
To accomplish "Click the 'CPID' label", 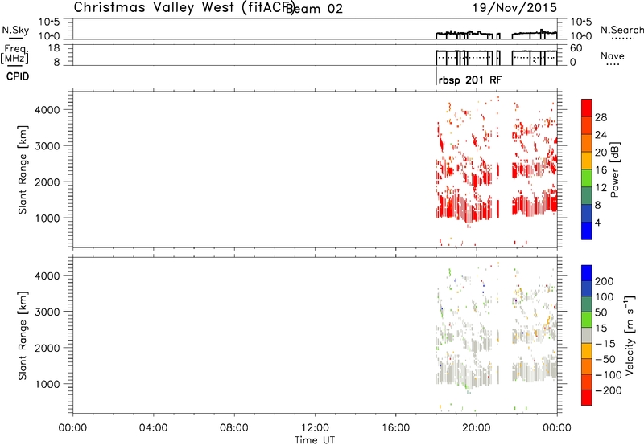I will pos(18,76).
